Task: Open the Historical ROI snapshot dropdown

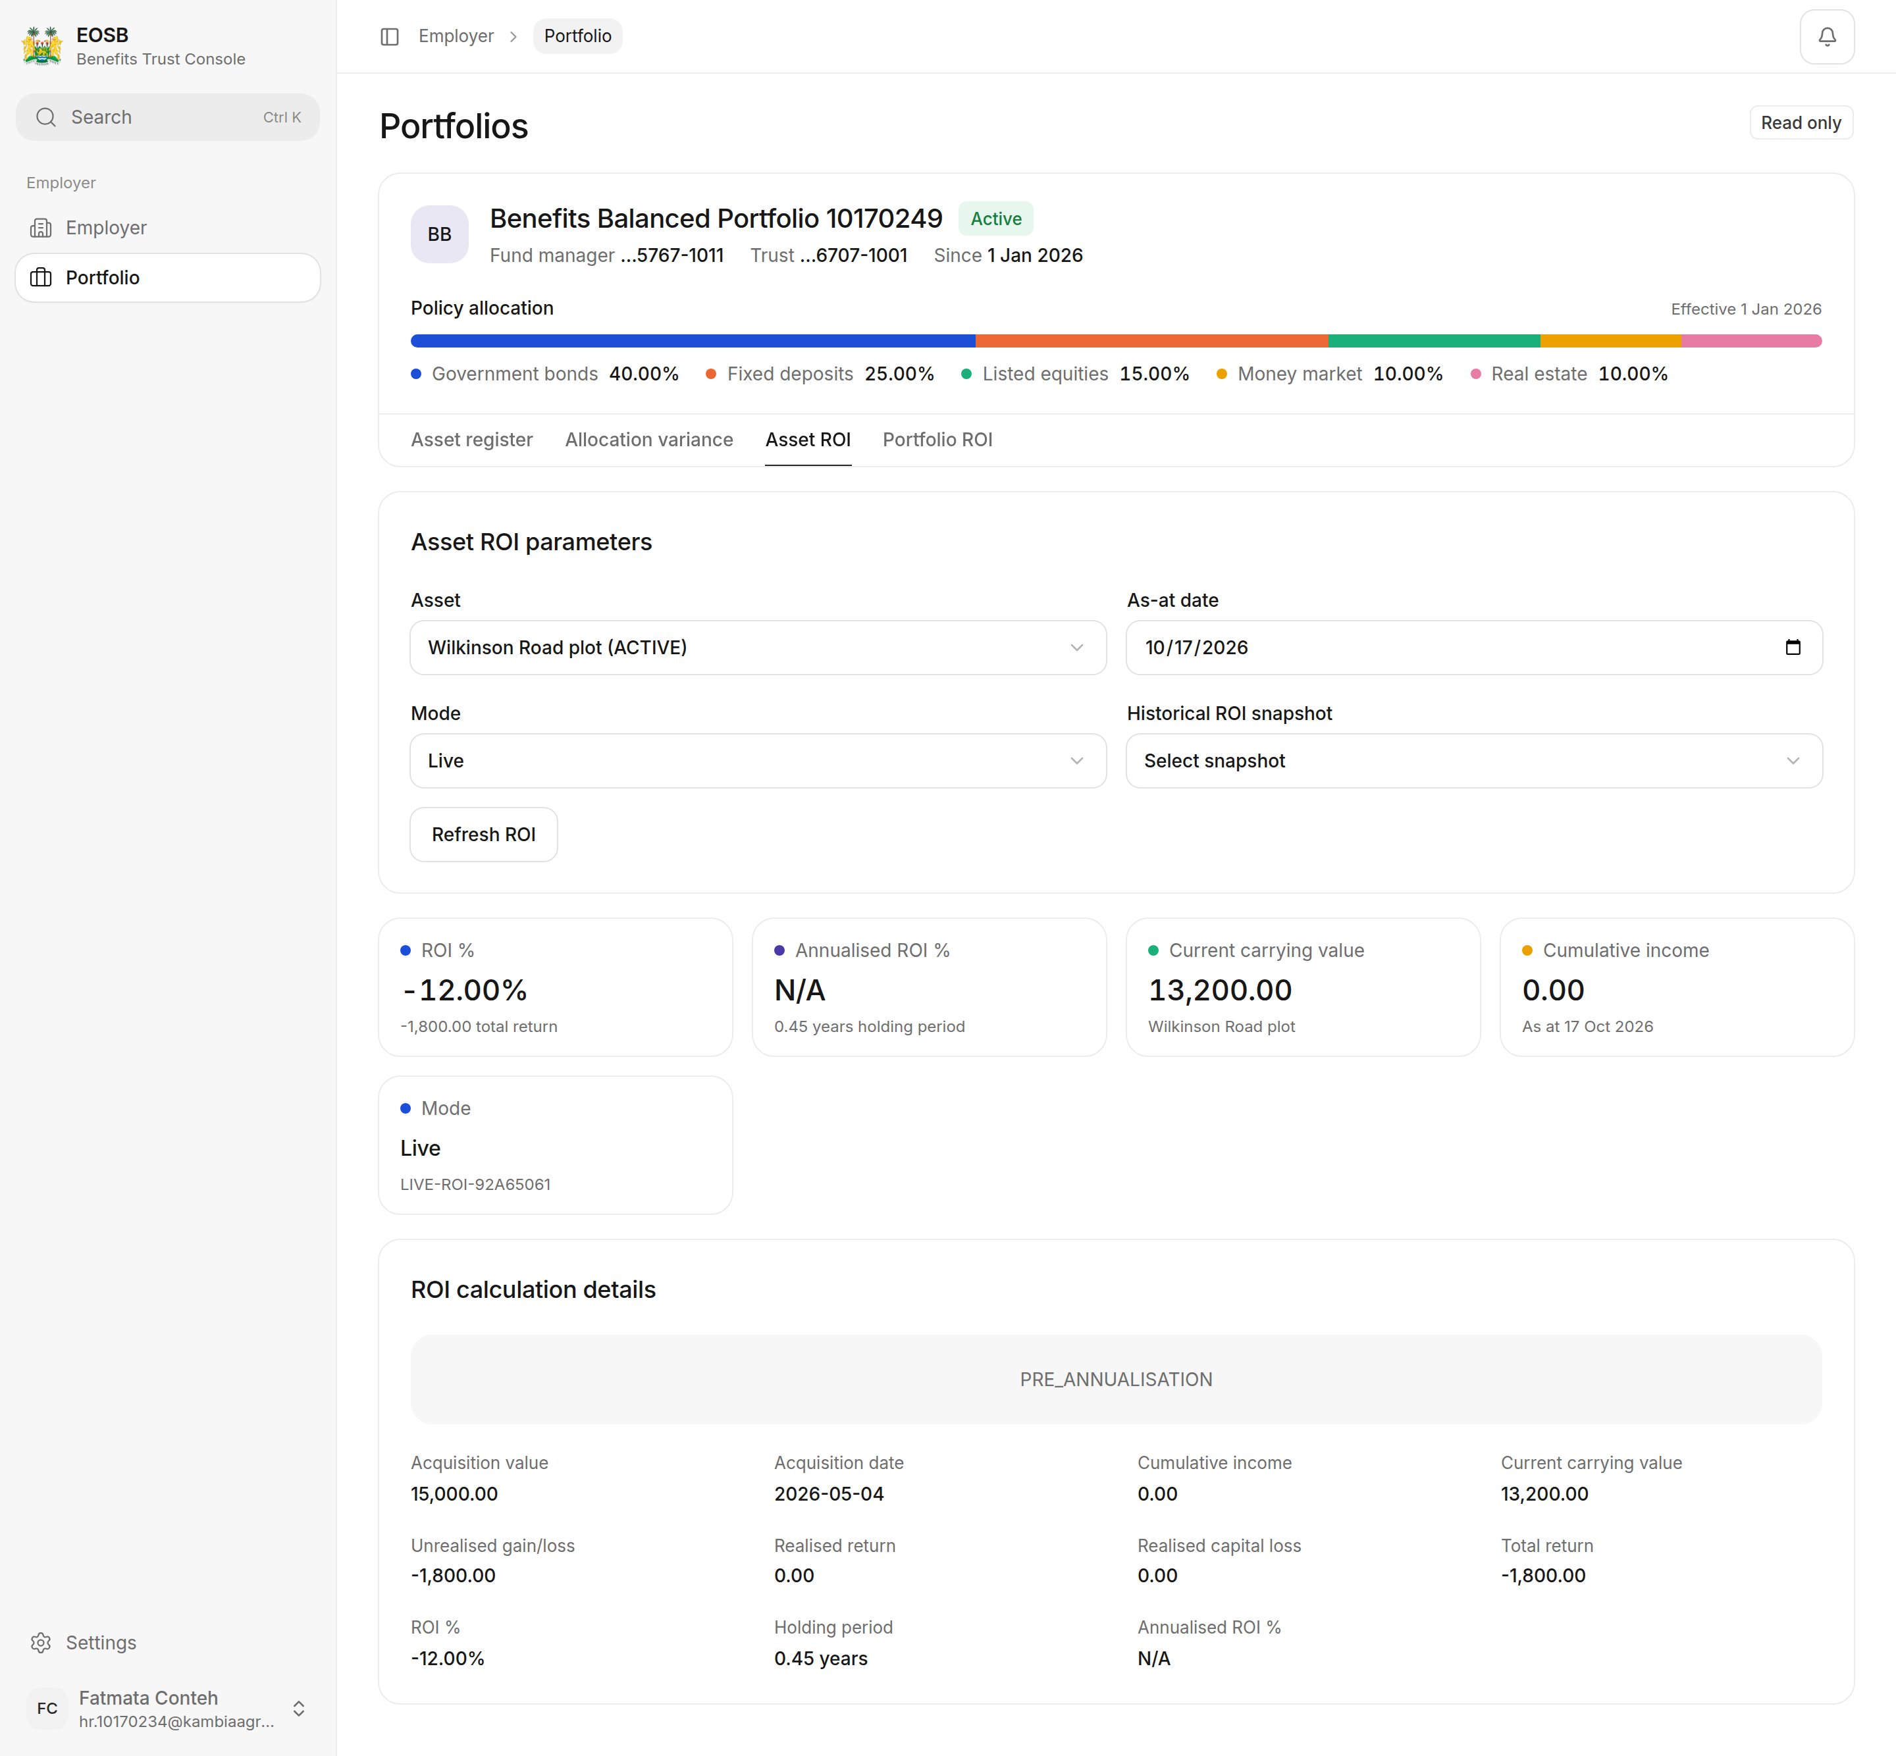Action: 1474,761
